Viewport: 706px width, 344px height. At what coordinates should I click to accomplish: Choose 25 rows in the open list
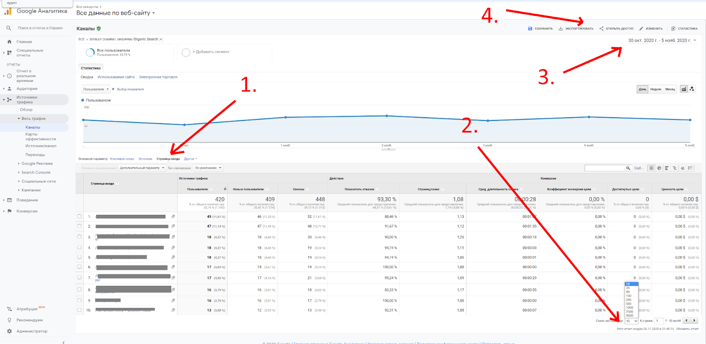pyautogui.click(x=631, y=288)
